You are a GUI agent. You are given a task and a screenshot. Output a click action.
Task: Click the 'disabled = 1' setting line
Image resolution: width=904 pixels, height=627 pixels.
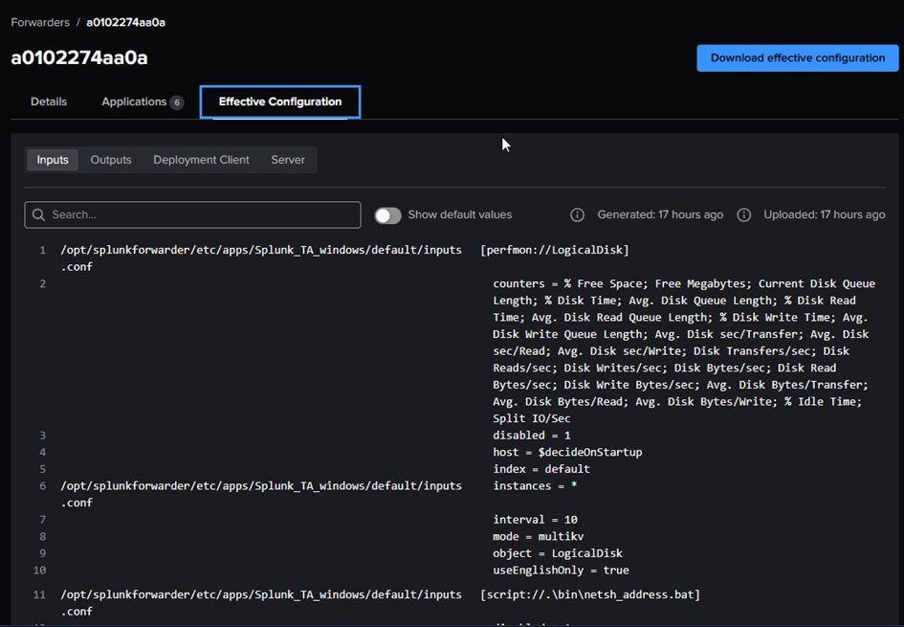532,436
